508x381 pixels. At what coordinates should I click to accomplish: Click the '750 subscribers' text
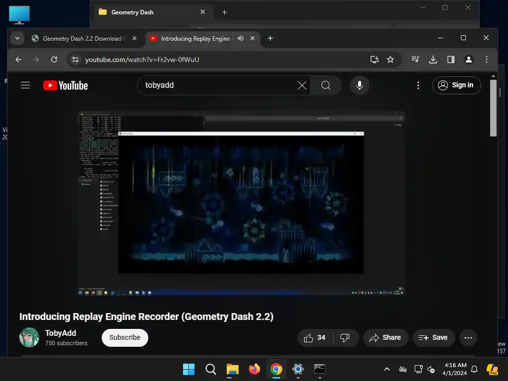pos(66,343)
